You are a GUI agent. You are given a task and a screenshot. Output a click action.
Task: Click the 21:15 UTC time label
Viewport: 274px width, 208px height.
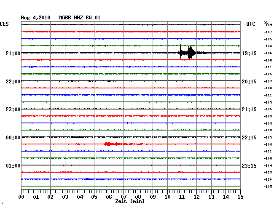point(249,109)
